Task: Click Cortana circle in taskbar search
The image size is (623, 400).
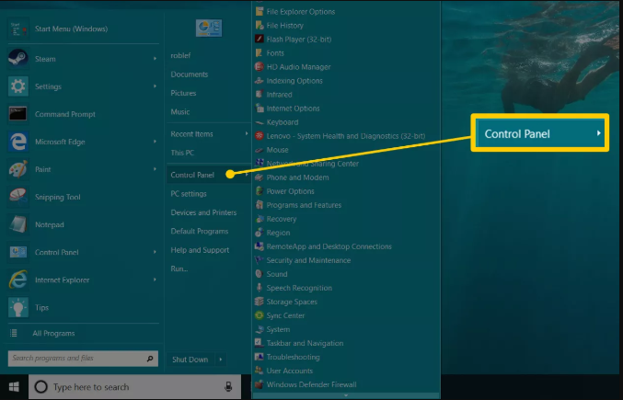Action: tap(40, 386)
